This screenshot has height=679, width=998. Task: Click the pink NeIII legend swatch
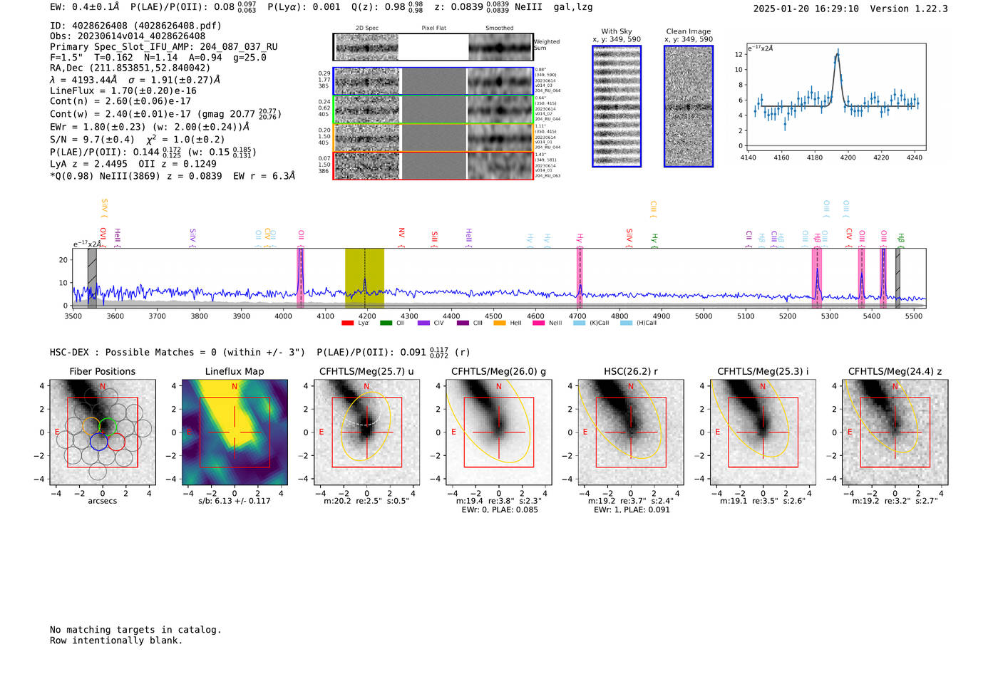(539, 323)
